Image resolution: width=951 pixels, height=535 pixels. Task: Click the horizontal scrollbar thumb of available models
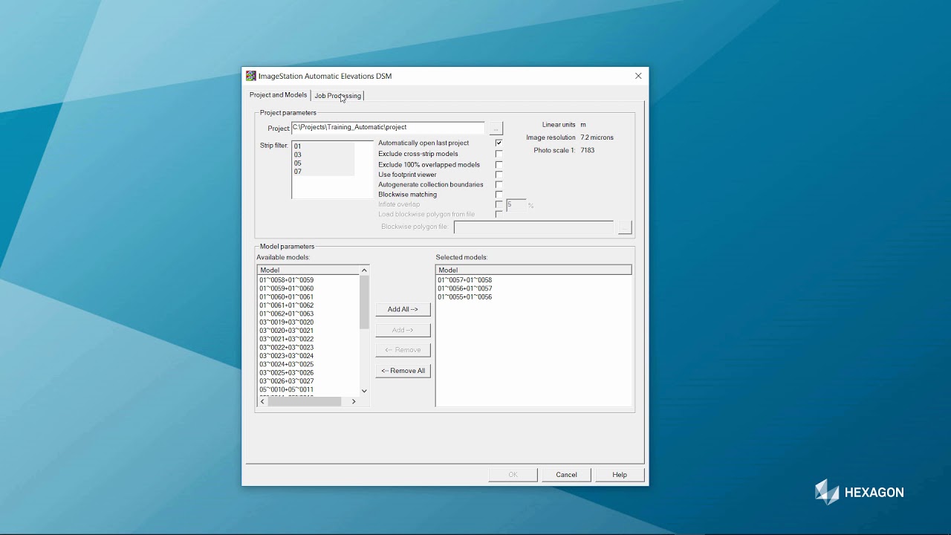coord(305,401)
